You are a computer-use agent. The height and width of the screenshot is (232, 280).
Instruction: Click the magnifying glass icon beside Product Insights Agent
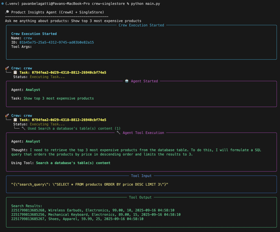[7, 12]
